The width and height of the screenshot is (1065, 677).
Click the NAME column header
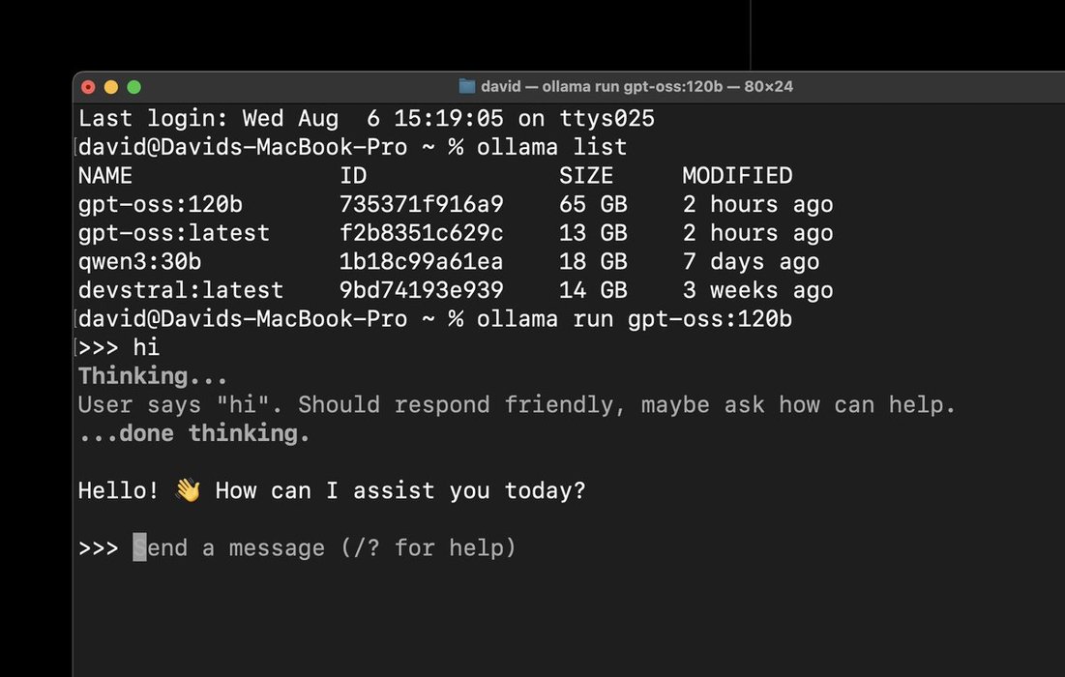click(105, 176)
